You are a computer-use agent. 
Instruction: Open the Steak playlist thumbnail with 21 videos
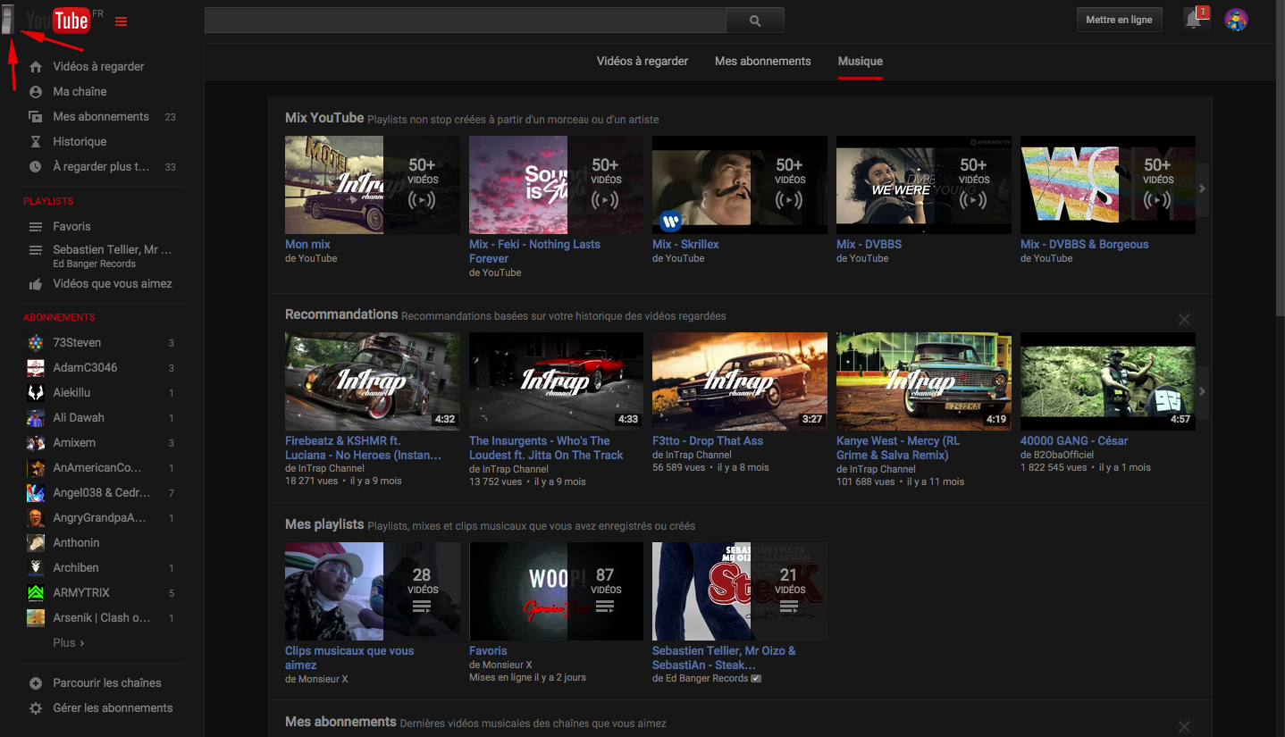click(x=740, y=591)
